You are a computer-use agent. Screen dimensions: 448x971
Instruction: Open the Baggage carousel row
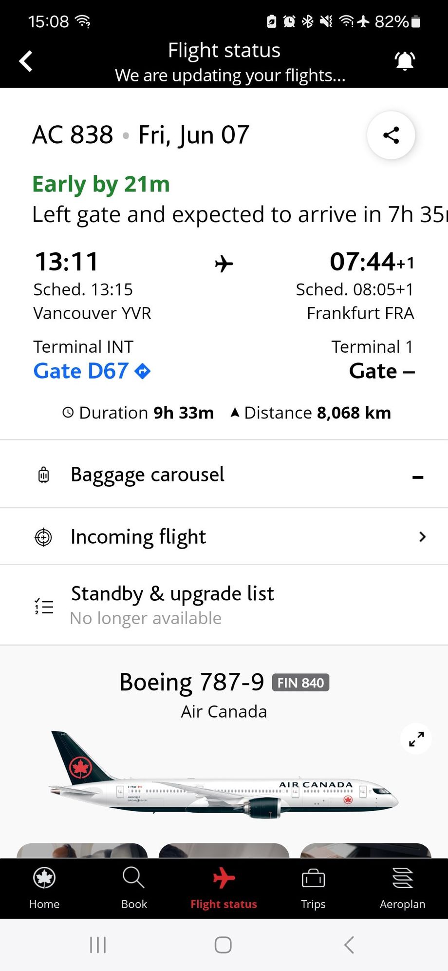[224, 475]
